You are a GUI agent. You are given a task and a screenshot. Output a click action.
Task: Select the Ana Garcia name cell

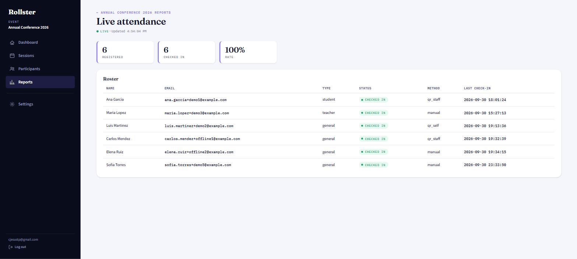[115, 100]
